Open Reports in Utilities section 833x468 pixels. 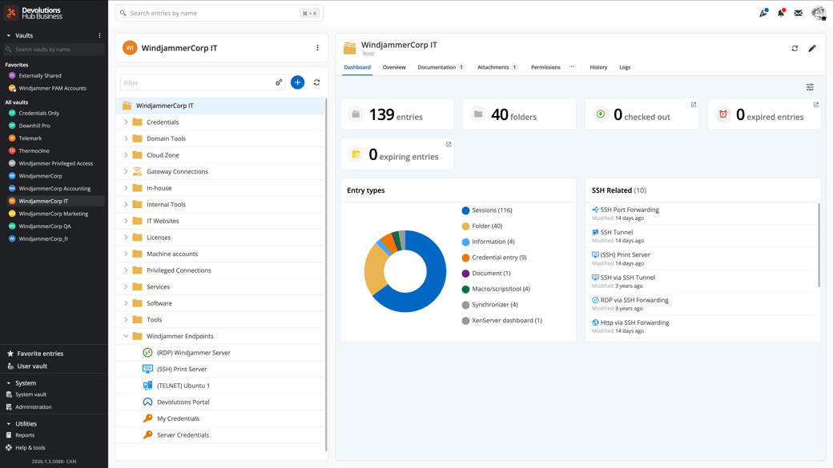(x=25, y=435)
